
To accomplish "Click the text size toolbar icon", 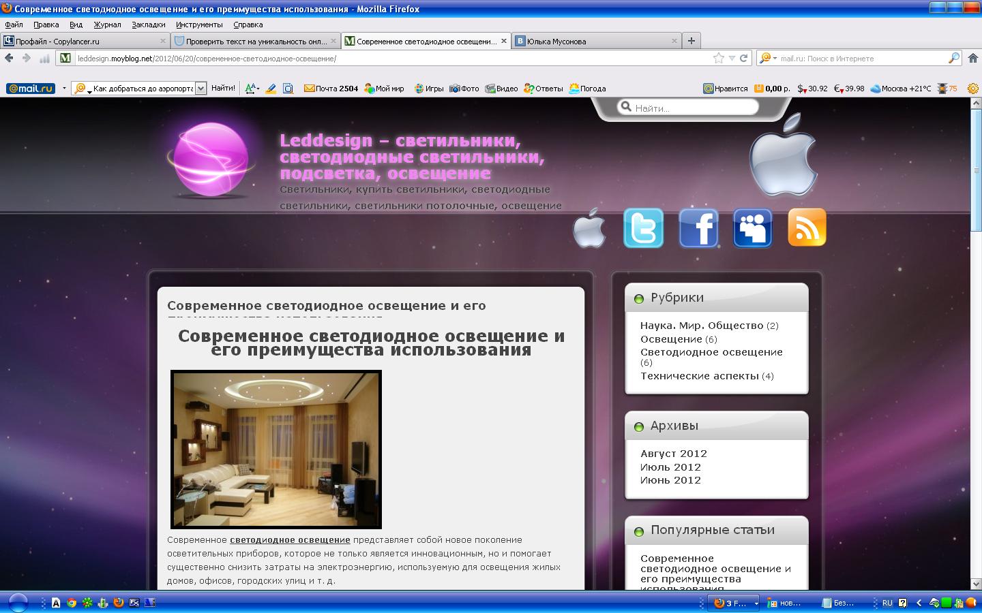I will pos(252,89).
